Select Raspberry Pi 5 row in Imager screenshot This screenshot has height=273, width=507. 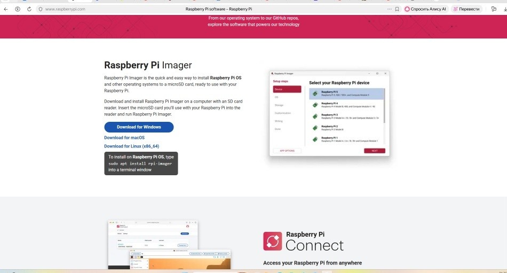pyautogui.click(x=346, y=93)
